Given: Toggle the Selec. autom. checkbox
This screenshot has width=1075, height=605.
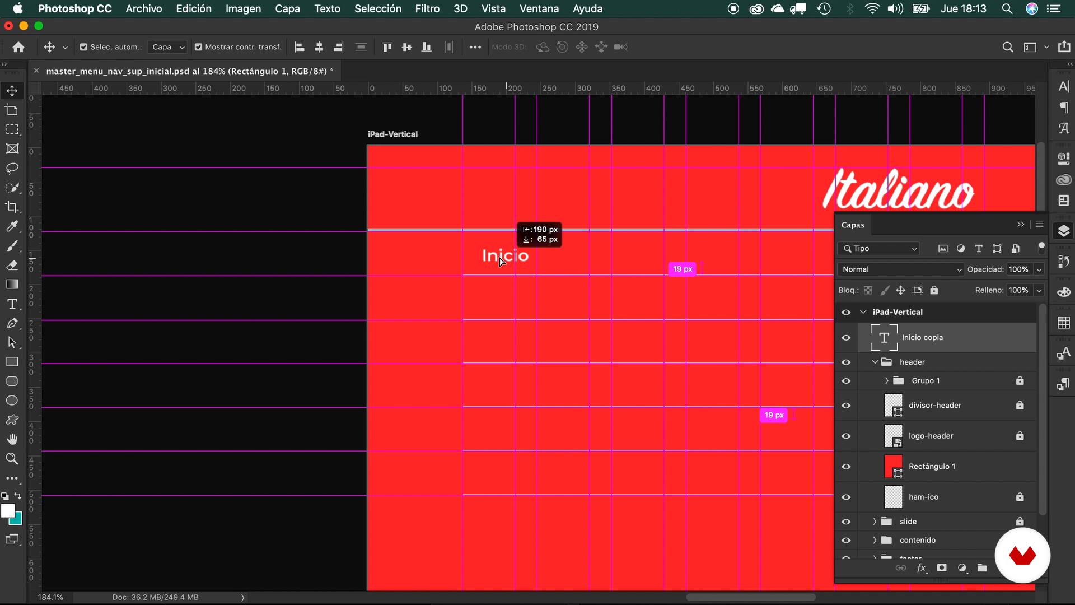Looking at the screenshot, I should [83, 47].
